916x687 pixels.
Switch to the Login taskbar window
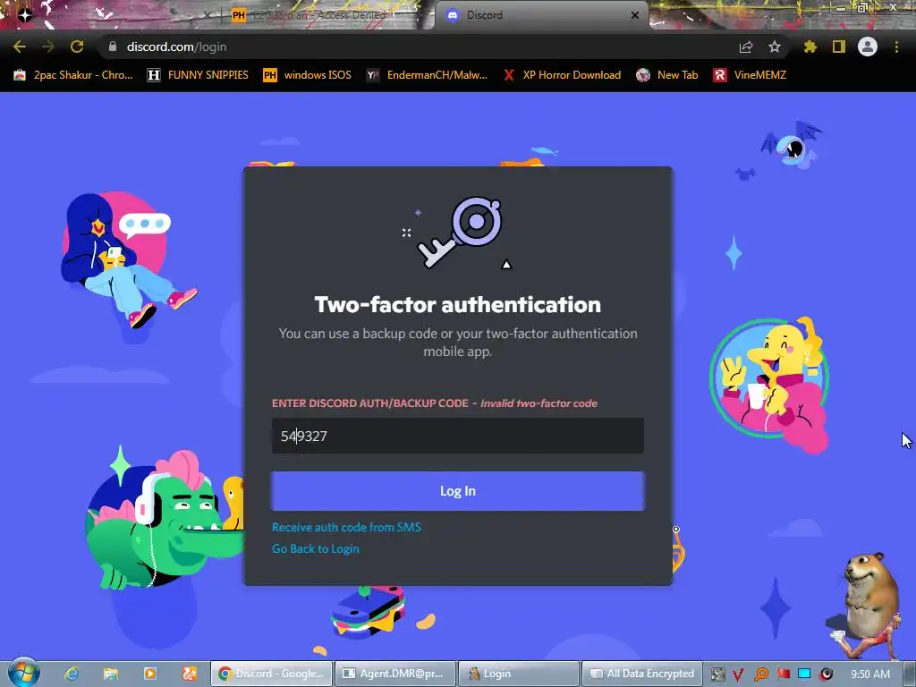(519, 674)
